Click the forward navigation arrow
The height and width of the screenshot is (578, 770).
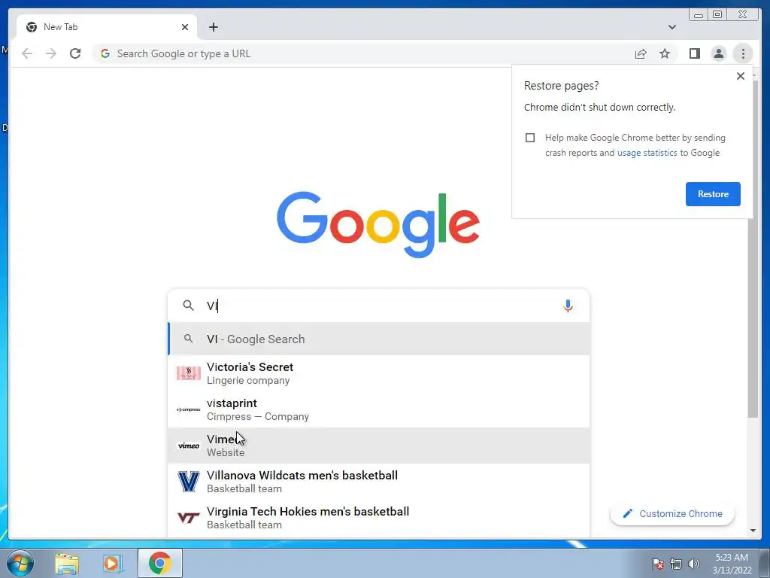51,53
